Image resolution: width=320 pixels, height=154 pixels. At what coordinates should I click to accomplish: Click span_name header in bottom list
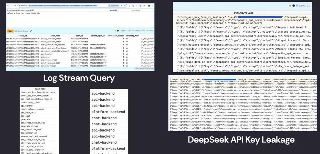tap(40, 89)
